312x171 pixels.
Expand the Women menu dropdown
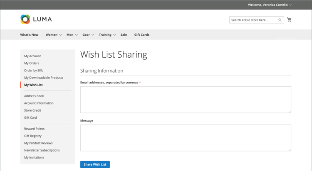(60, 35)
